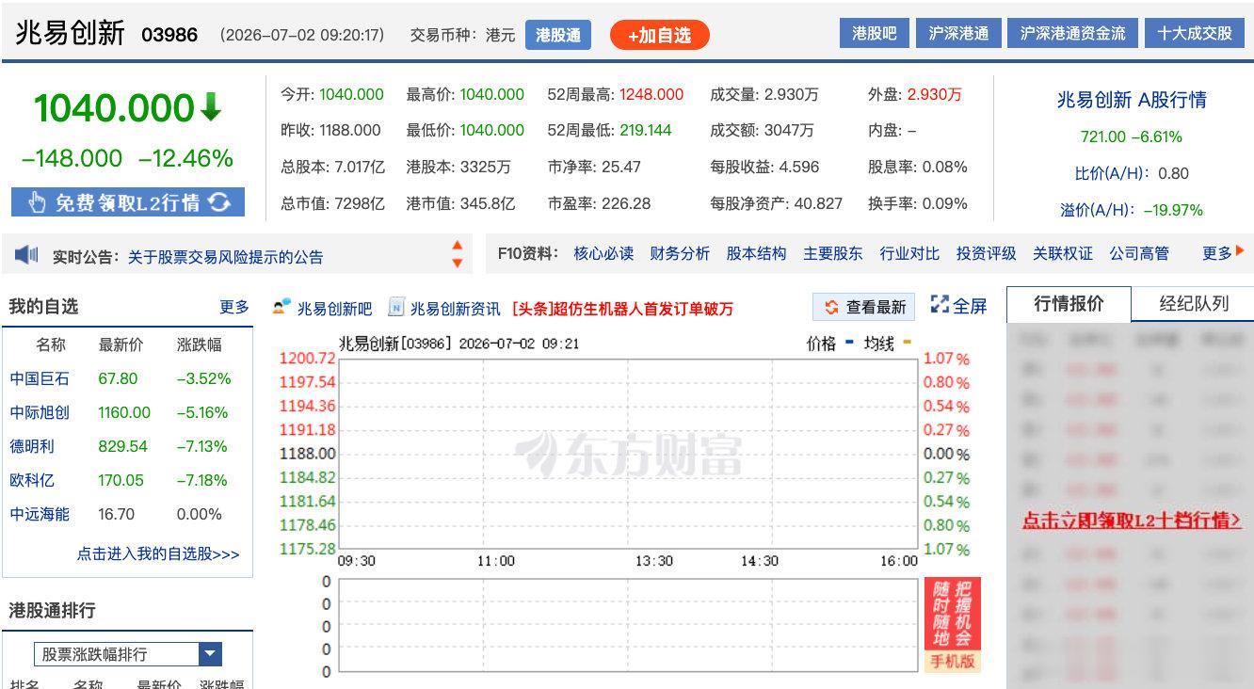The image size is (1254, 689).
Task: Click 更多 in 我的自选 panel
Action: pyautogui.click(x=234, y=307)
